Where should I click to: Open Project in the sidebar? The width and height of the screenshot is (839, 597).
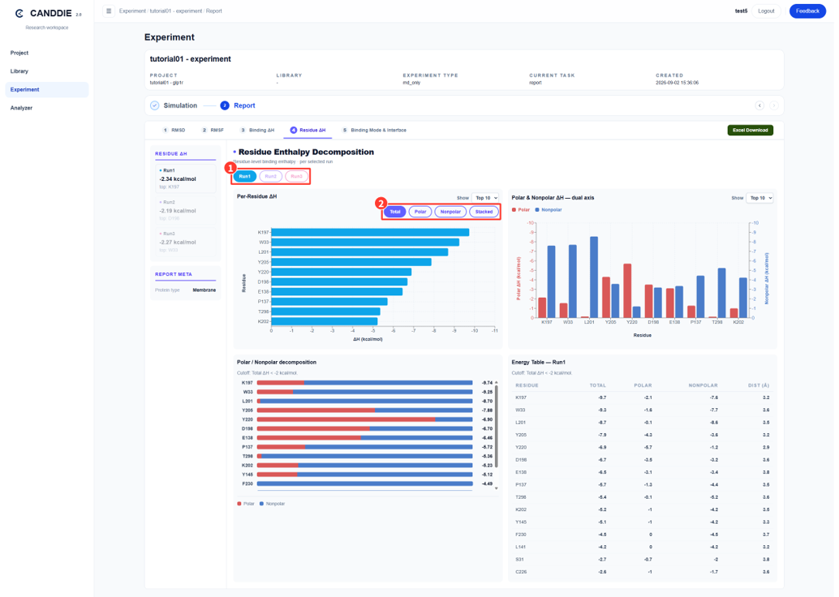46,53
